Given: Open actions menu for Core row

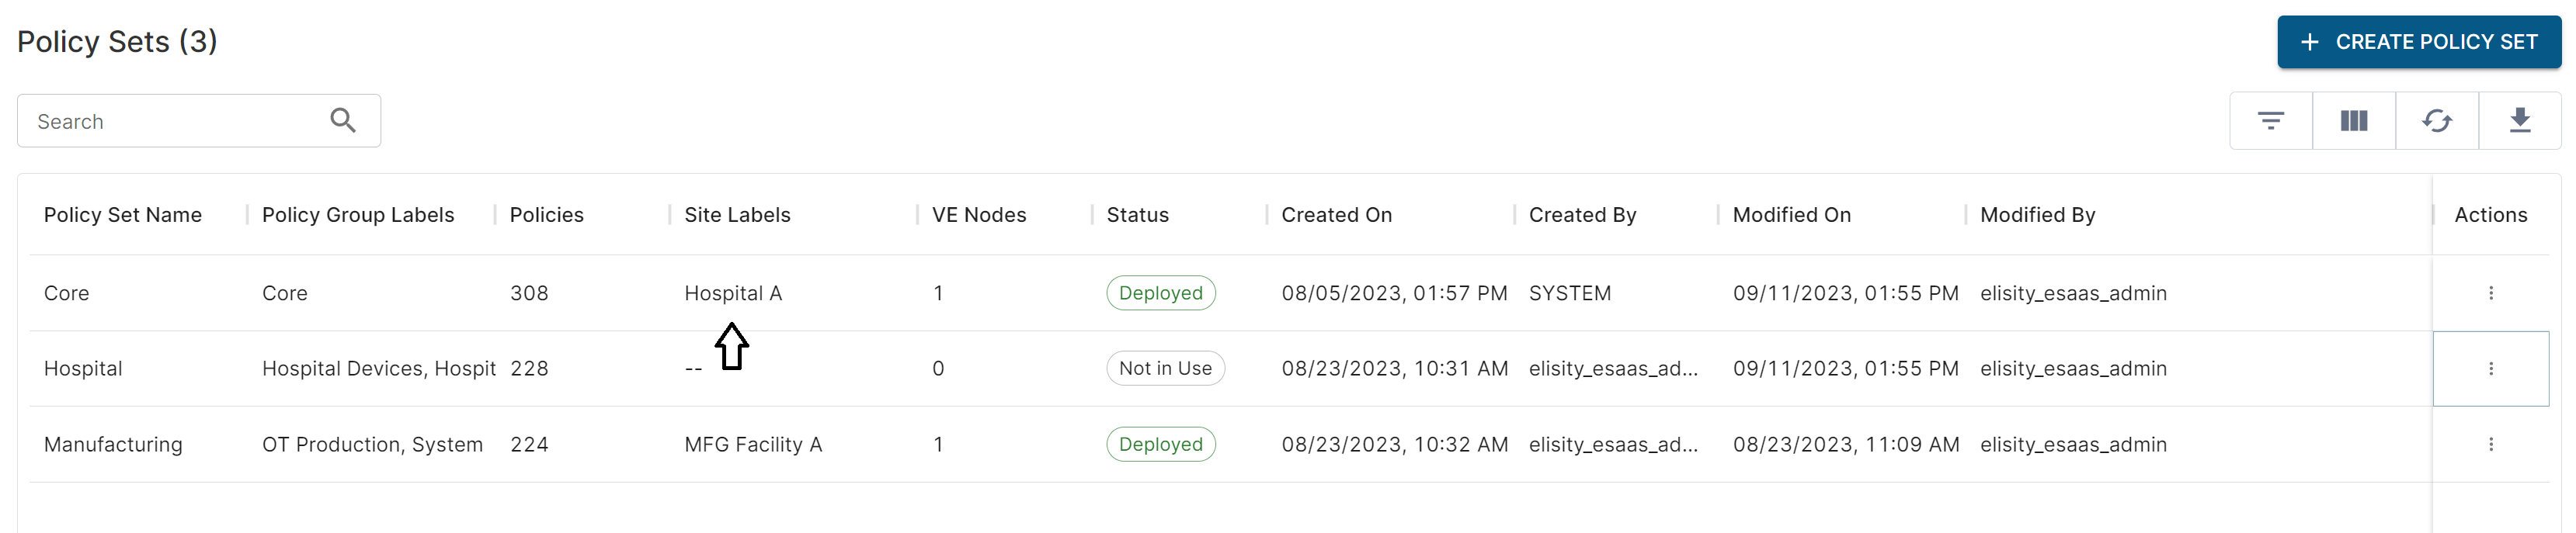Looking at the screenshot, I should pyautogui.click(x=2490, y=292).
